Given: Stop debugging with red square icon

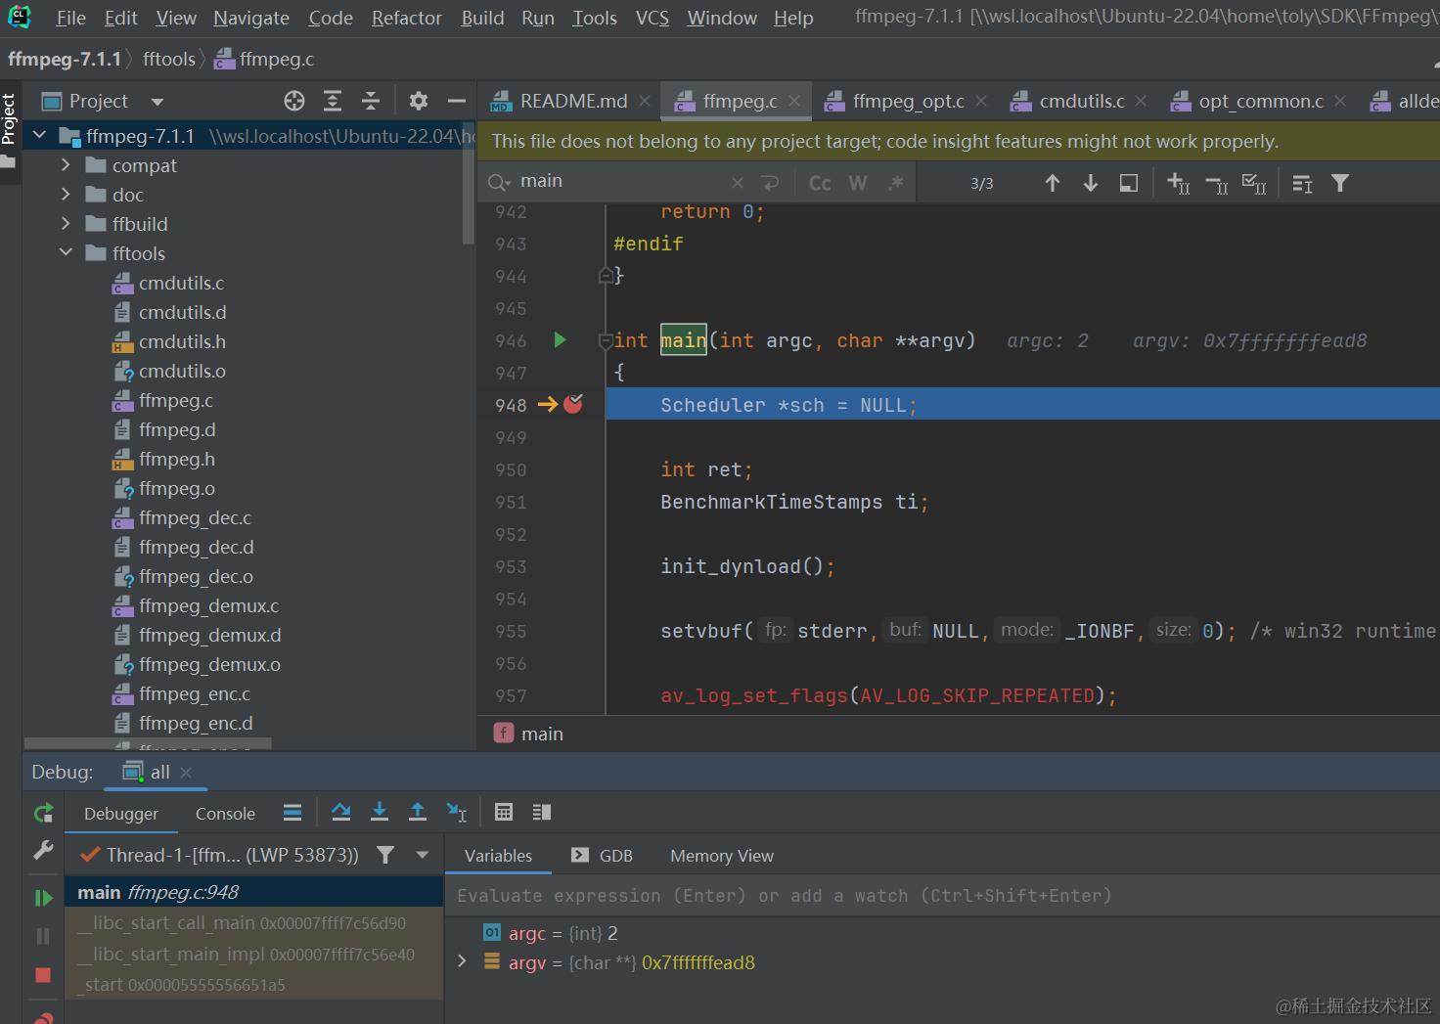Looking at the screenshot, I should [43, 974].
